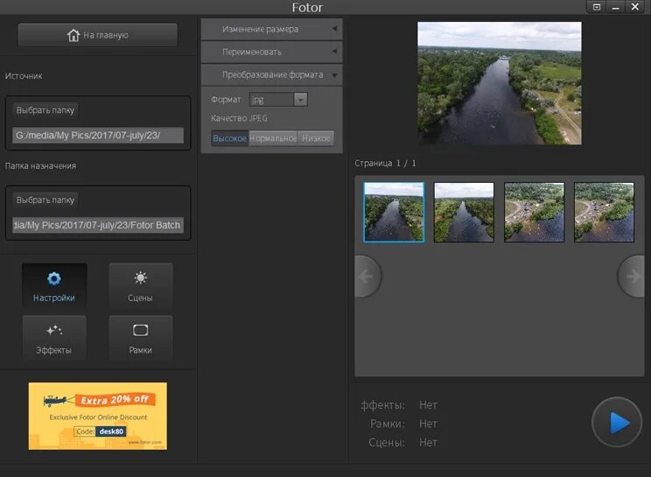Go to home via На главную button
This screenshot has height=477, width=651.
pos(98,35)
